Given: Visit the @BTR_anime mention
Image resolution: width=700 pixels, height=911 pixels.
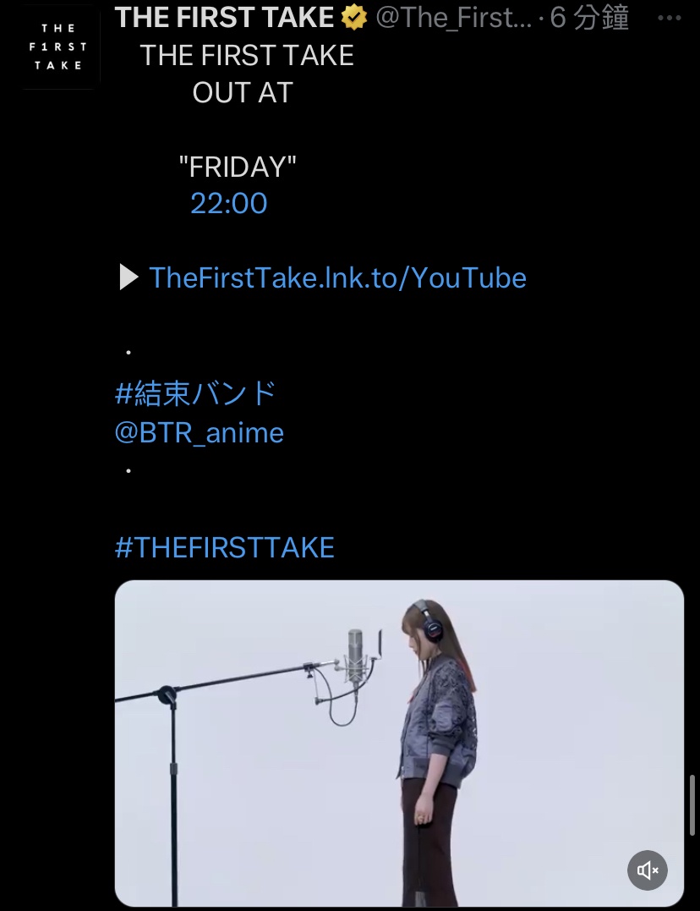Looking at the screenshot, I should coord(200,433).
